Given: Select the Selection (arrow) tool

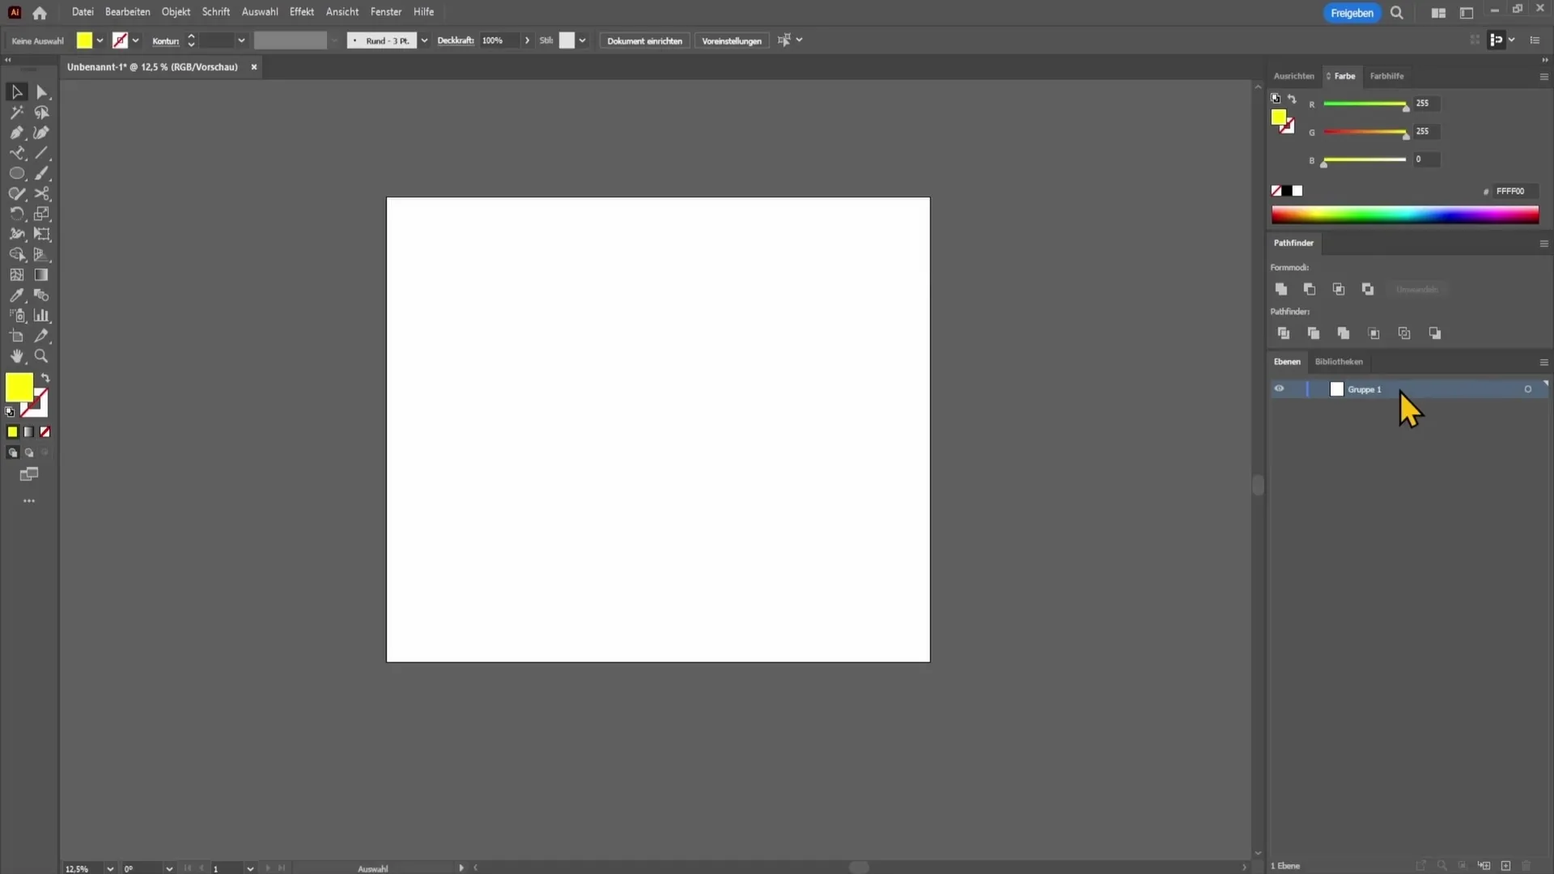Looking at the screenshot, I should click(16, 92).
